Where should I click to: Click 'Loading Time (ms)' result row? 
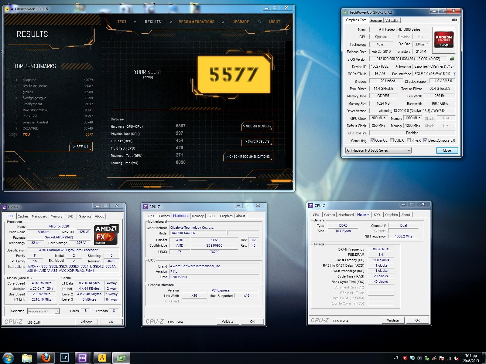(149, 163)
